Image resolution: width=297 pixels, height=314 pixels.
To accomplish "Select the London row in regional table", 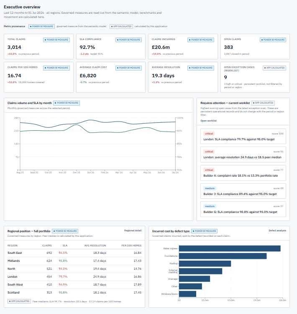I will 74,277.
